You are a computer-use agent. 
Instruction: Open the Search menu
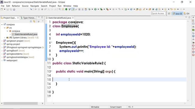[x=44, y=6]
